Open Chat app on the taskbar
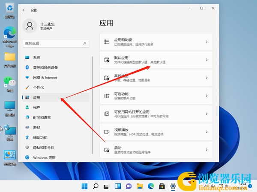 [x=129, y=186]
